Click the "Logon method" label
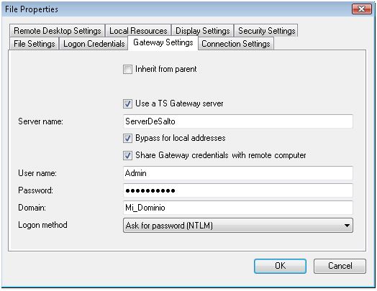 (x=42, y=225)
